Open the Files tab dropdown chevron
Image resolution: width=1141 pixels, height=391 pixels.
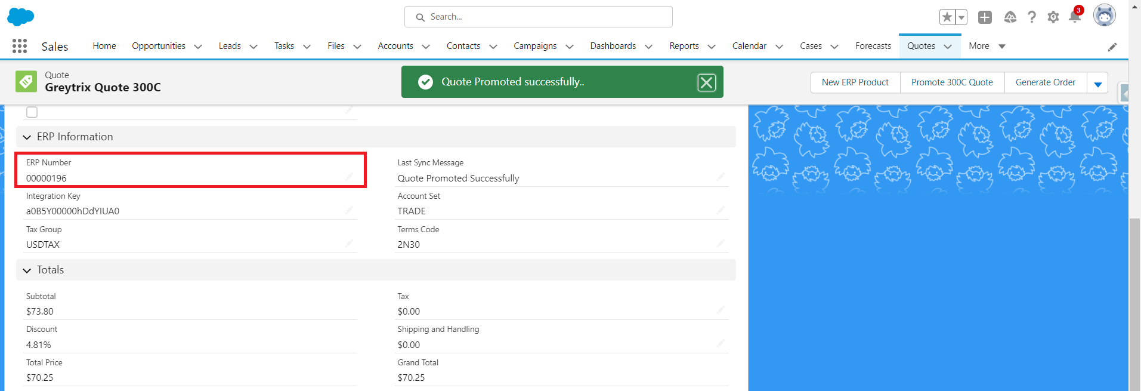(x=357, y=47)
